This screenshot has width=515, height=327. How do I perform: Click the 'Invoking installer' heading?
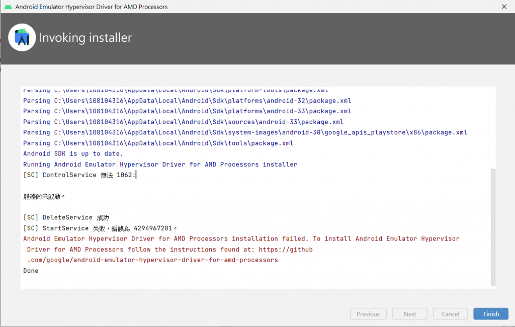point(85,37)
